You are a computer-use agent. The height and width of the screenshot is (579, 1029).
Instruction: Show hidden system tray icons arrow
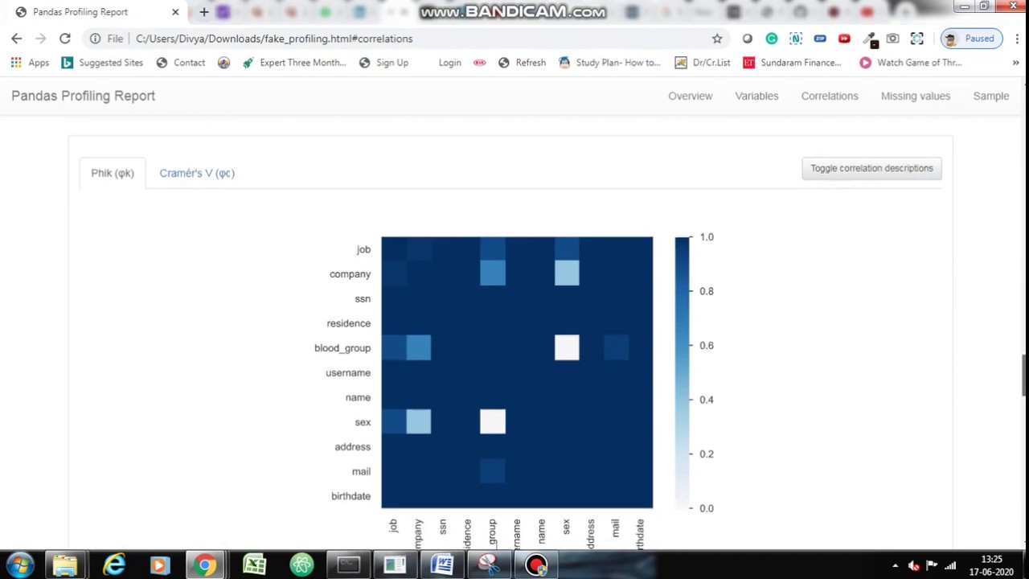tap(895, 565)
